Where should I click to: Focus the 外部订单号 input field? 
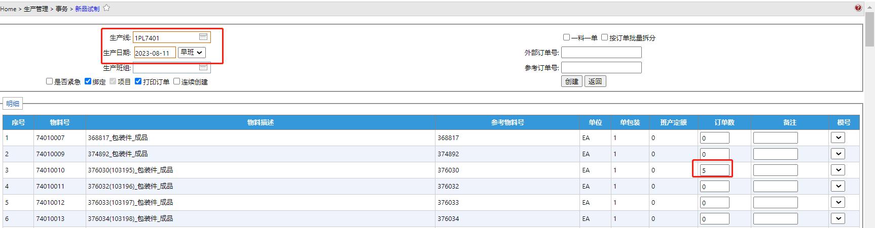coord(601,52)
